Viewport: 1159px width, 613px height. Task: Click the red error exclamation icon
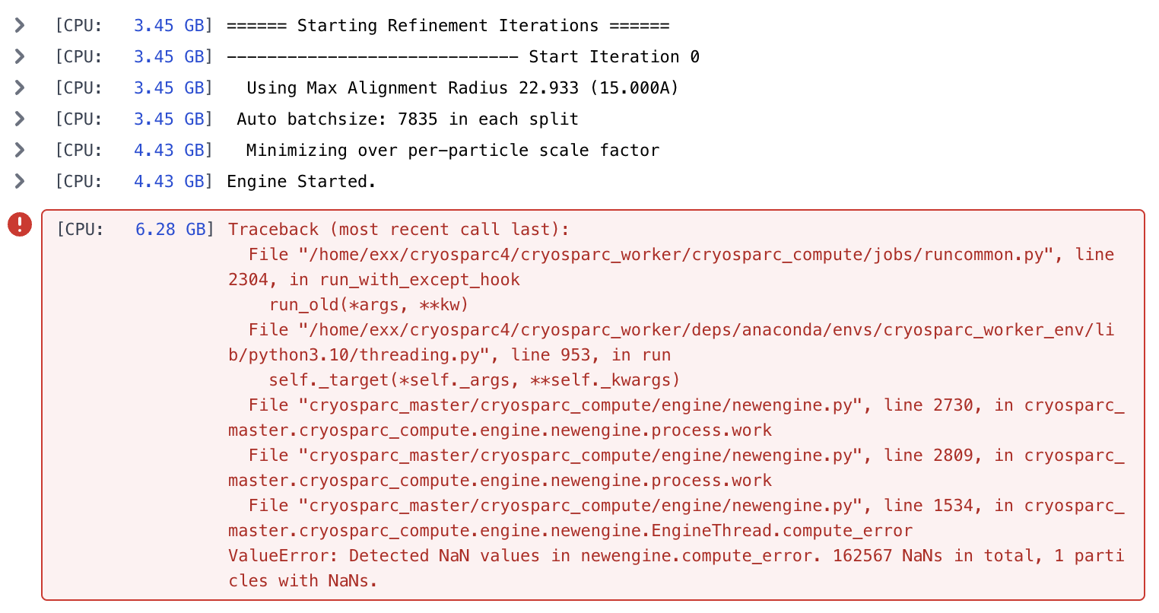[x=20, y=224]
